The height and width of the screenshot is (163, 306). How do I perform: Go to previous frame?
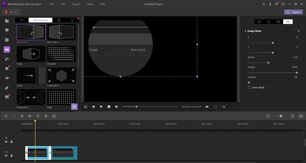coord(93,107)
